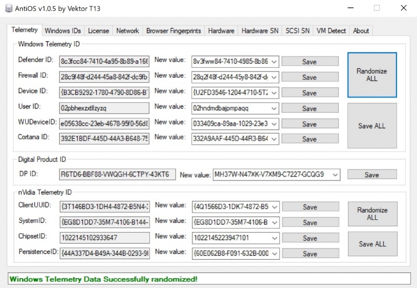Save the new Digital Product ID

[372, 174]
